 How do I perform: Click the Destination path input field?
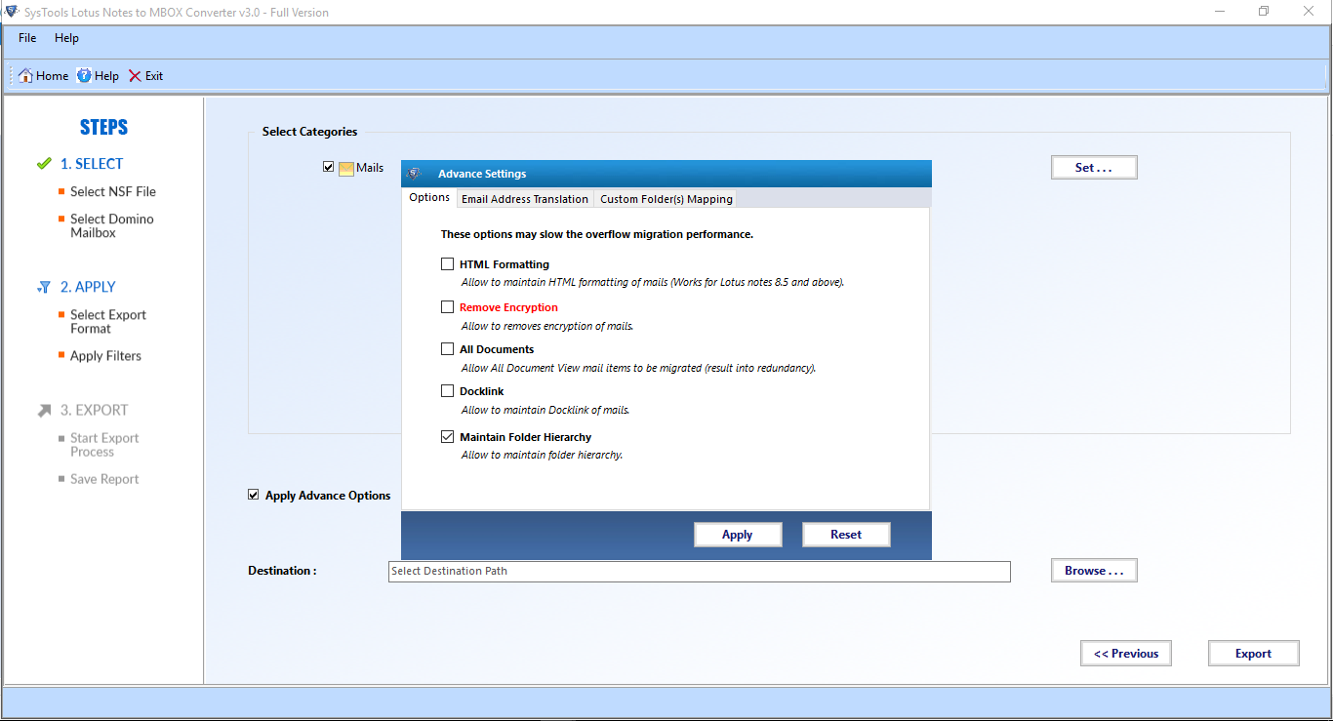click(x=700, y=572)
